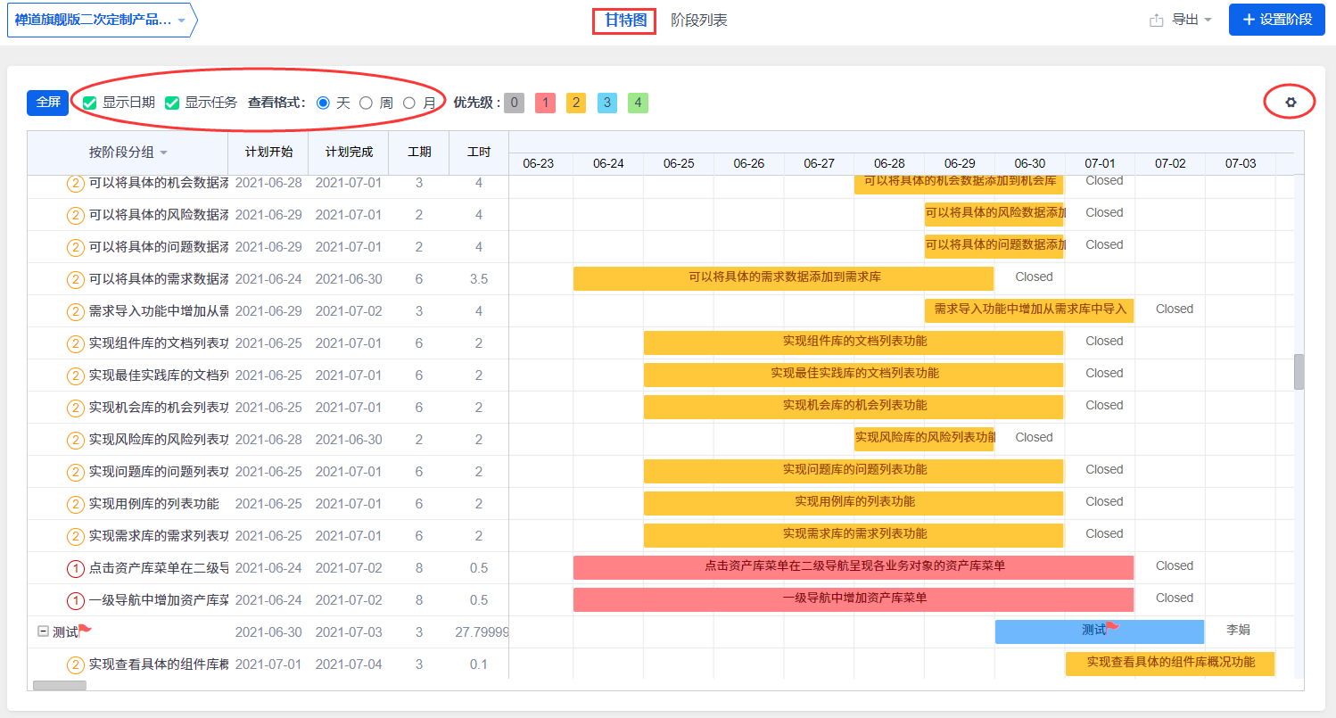Select the priority 3 blue swatch
Viewport: 1336px width, 718px height.
point(606,103)
